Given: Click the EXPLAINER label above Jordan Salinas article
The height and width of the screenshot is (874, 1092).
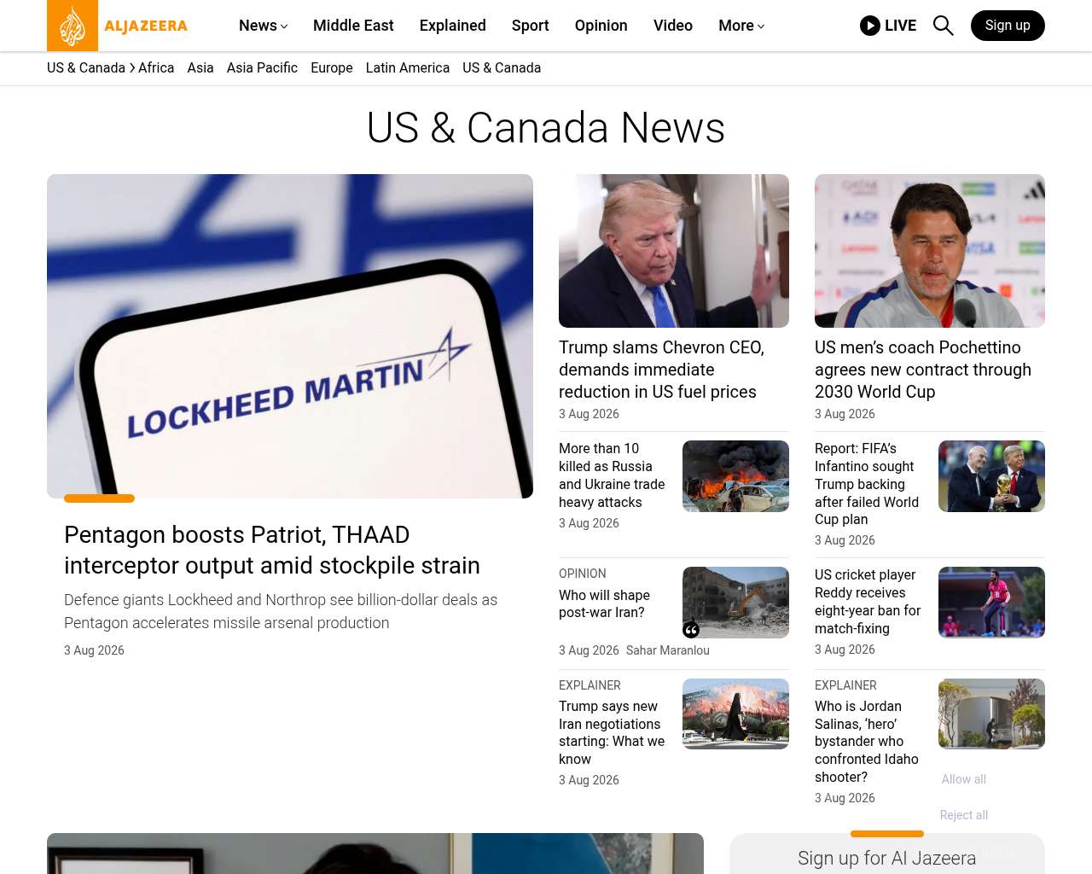Looking at the screenshot, I should [x=845, y=685].
